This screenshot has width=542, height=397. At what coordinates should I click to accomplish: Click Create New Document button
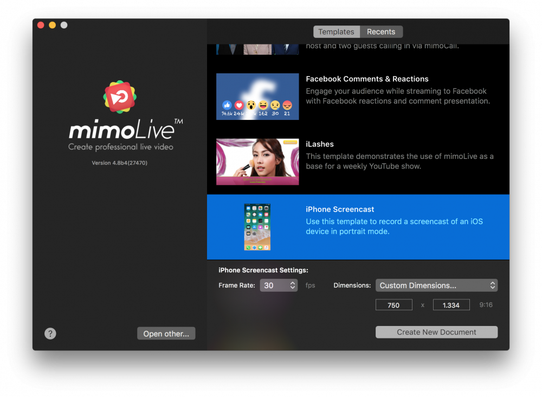point(436,332)
